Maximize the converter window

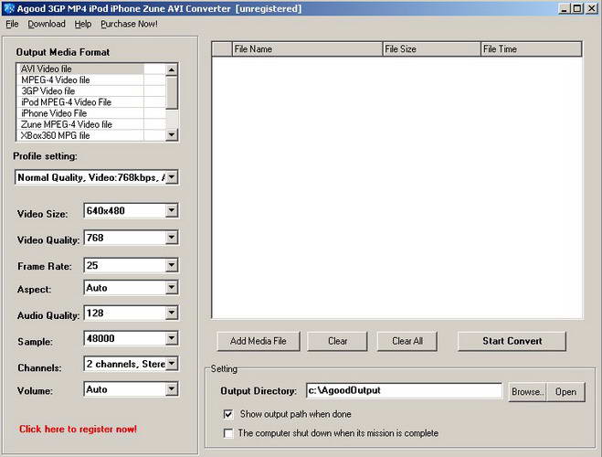click(x=577, y=8)
